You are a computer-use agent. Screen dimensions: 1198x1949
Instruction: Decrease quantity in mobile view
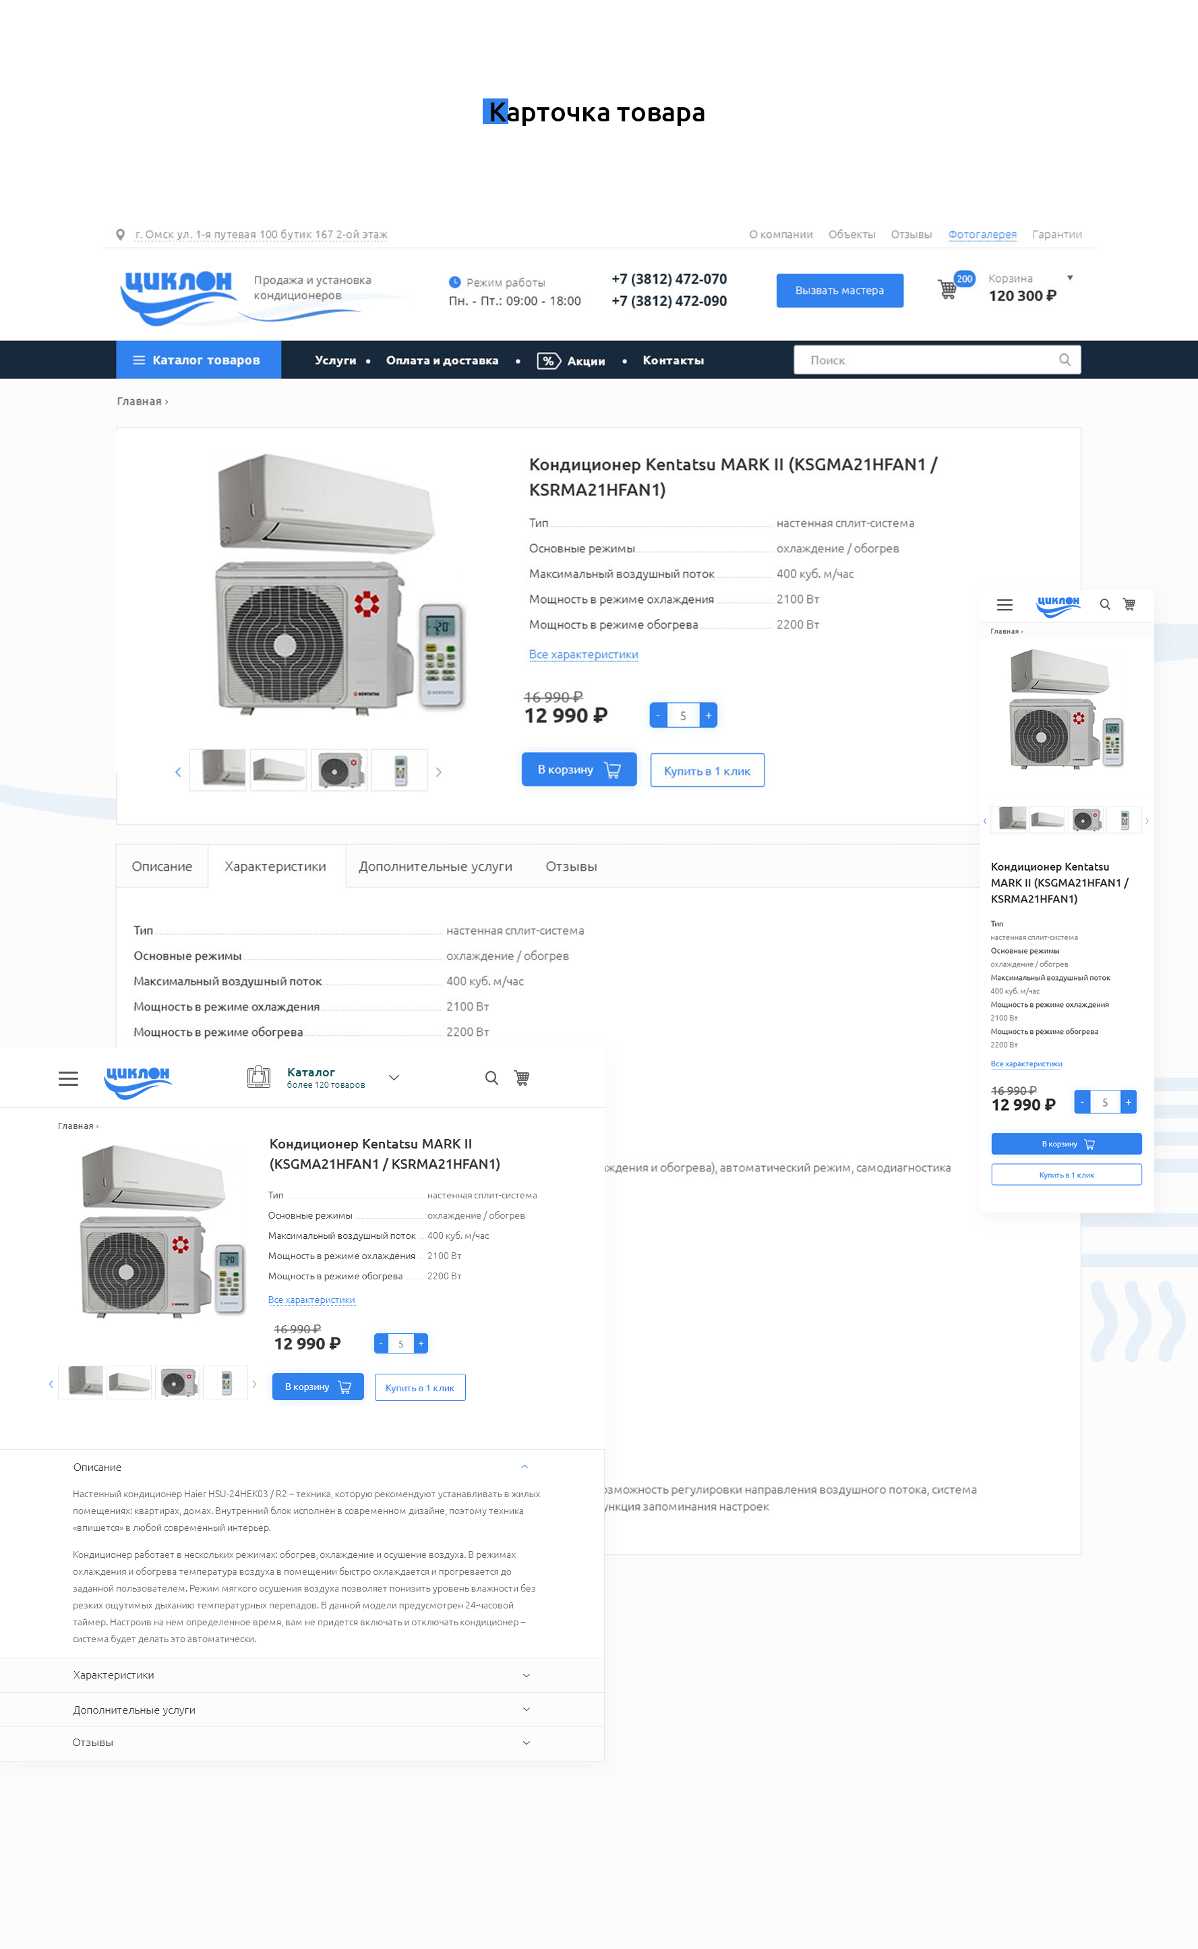[1081, 1103]
